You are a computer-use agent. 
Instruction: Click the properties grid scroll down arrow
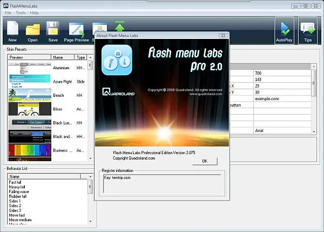(x=314, y=131)
